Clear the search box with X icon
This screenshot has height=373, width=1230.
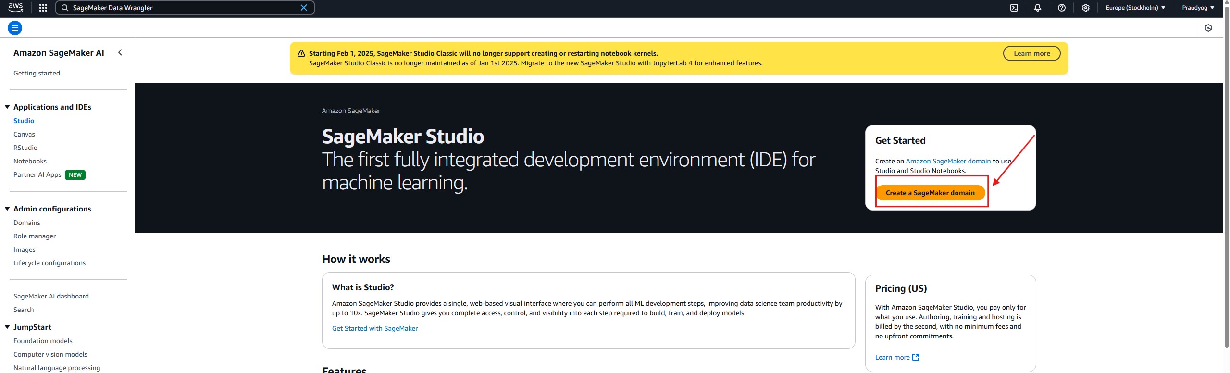tap(304, 8)
